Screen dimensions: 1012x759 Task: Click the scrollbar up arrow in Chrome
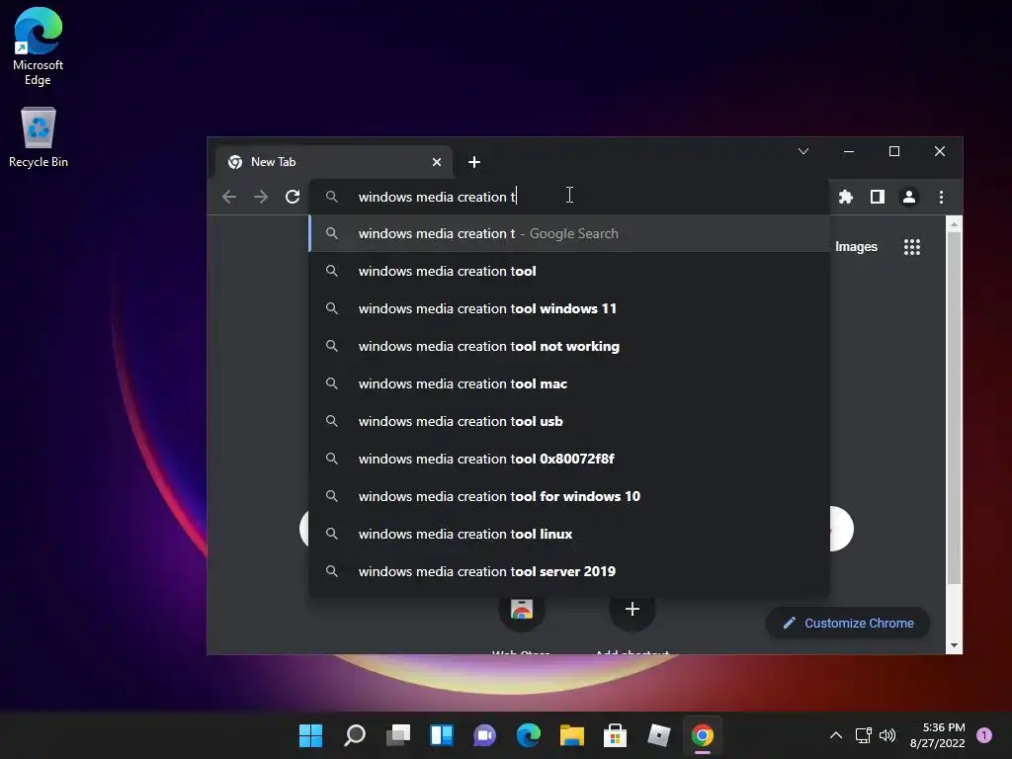954,224
